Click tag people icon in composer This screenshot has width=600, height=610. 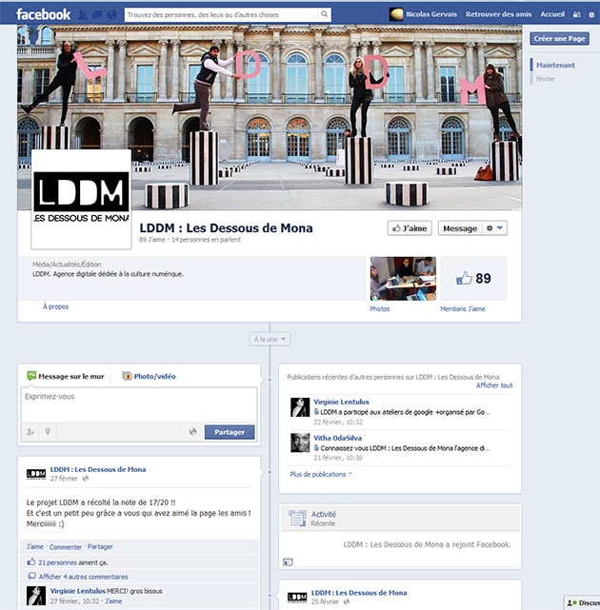pos(30,432)
